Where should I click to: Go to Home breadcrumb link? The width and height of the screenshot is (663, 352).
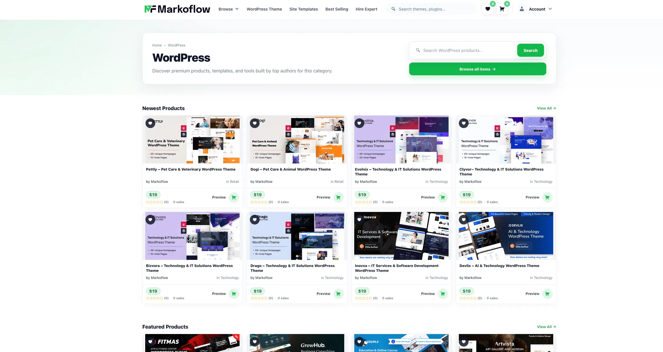[157, 45]
